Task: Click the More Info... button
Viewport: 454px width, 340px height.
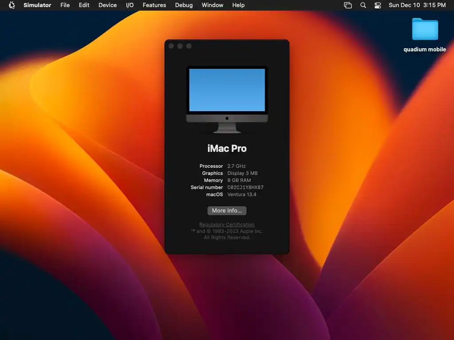Action: tap(227, 210)
